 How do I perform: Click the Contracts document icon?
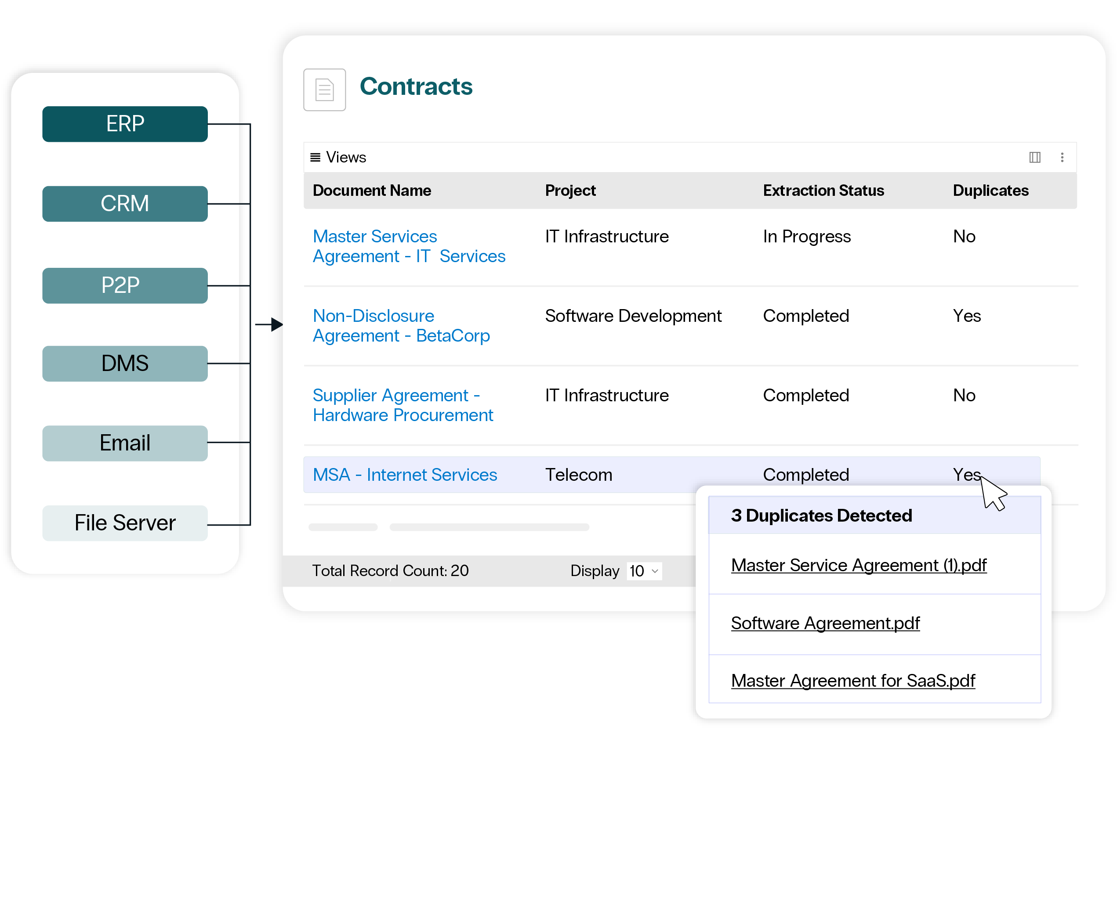pyautogui.click(x=324, y=90)
